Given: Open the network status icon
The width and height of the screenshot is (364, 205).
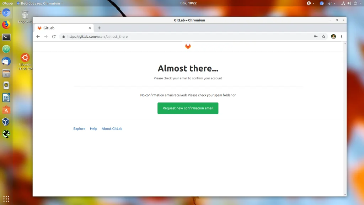Looking at the screenshot, I should (x=343, y=3).
